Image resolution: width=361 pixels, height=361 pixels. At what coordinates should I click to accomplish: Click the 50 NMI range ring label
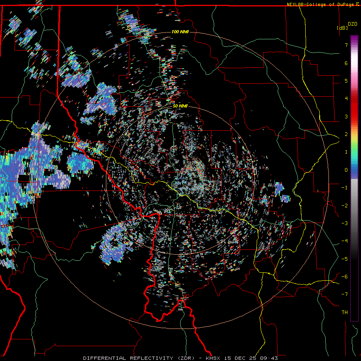180,106
